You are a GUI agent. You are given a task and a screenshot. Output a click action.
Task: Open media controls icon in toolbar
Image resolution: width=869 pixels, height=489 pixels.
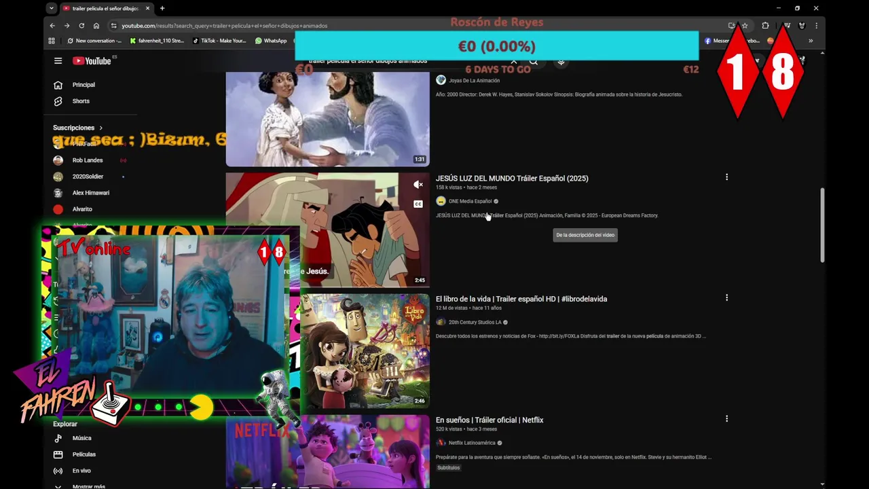786,26
